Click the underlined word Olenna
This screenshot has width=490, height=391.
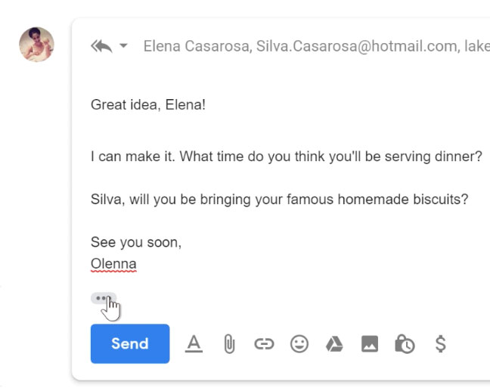tap(113, 264)
